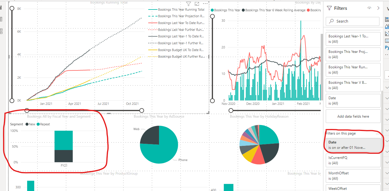Select Bookings This Year 6 Week Rolling Average legend

(x=274, y=10)
